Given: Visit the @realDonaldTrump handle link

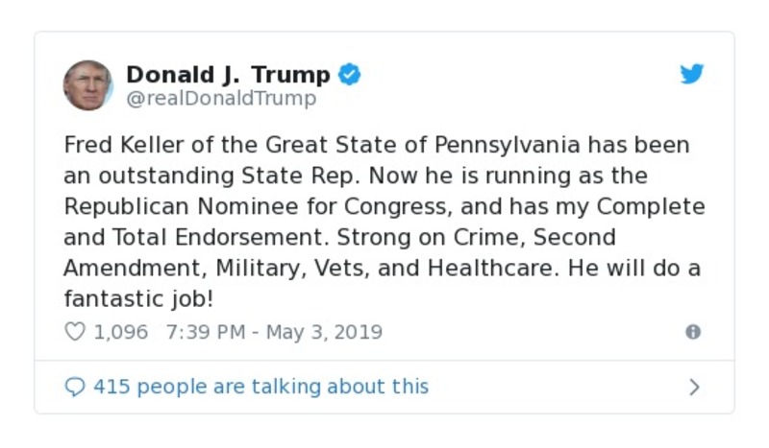Looking at the screenshot, I should [x=221, y=98].
